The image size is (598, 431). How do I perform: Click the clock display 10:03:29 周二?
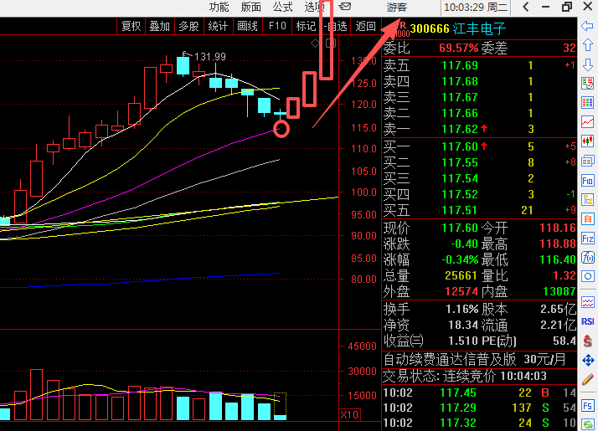pyautogui.click(x=476, y=8)
